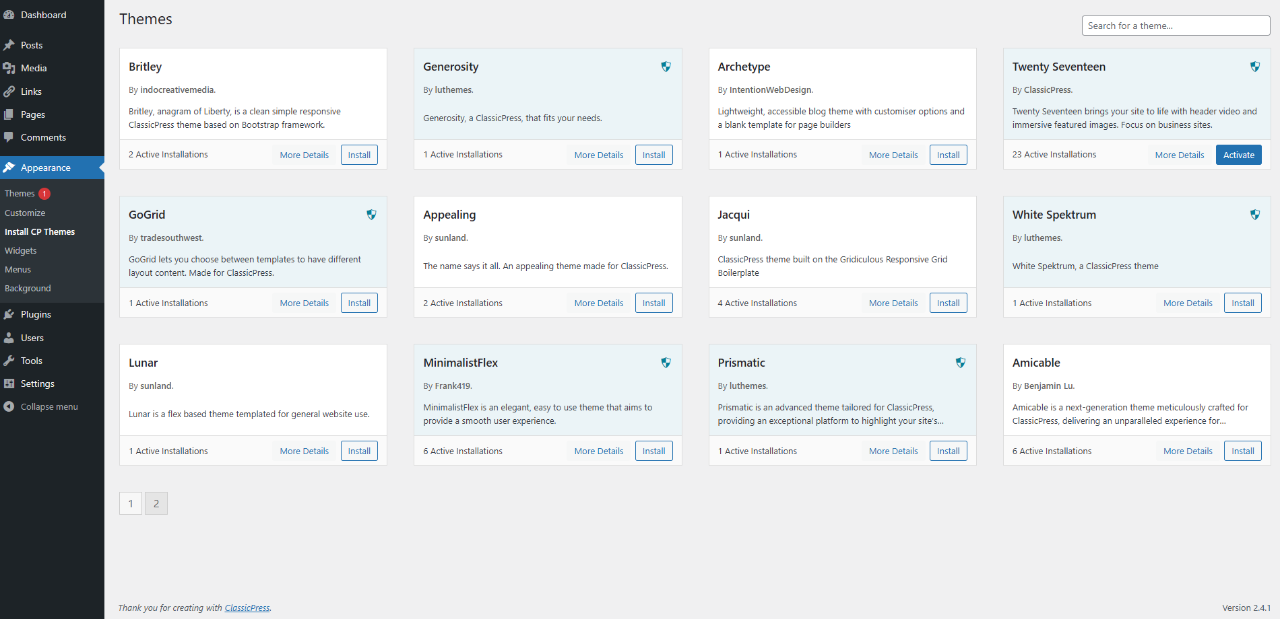Click the Tools wrench icon
Image resolution: width=1280 pixels, height=619 pixels.
9,361
